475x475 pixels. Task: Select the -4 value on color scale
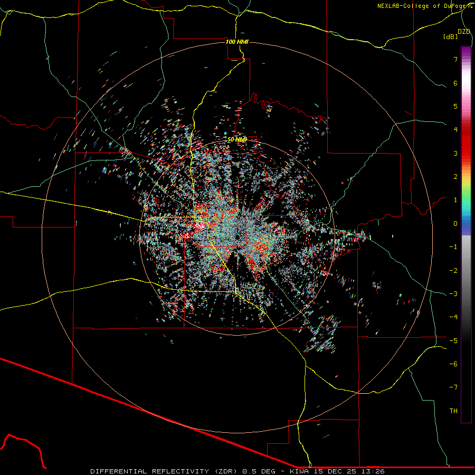click(x=453, y=317)
